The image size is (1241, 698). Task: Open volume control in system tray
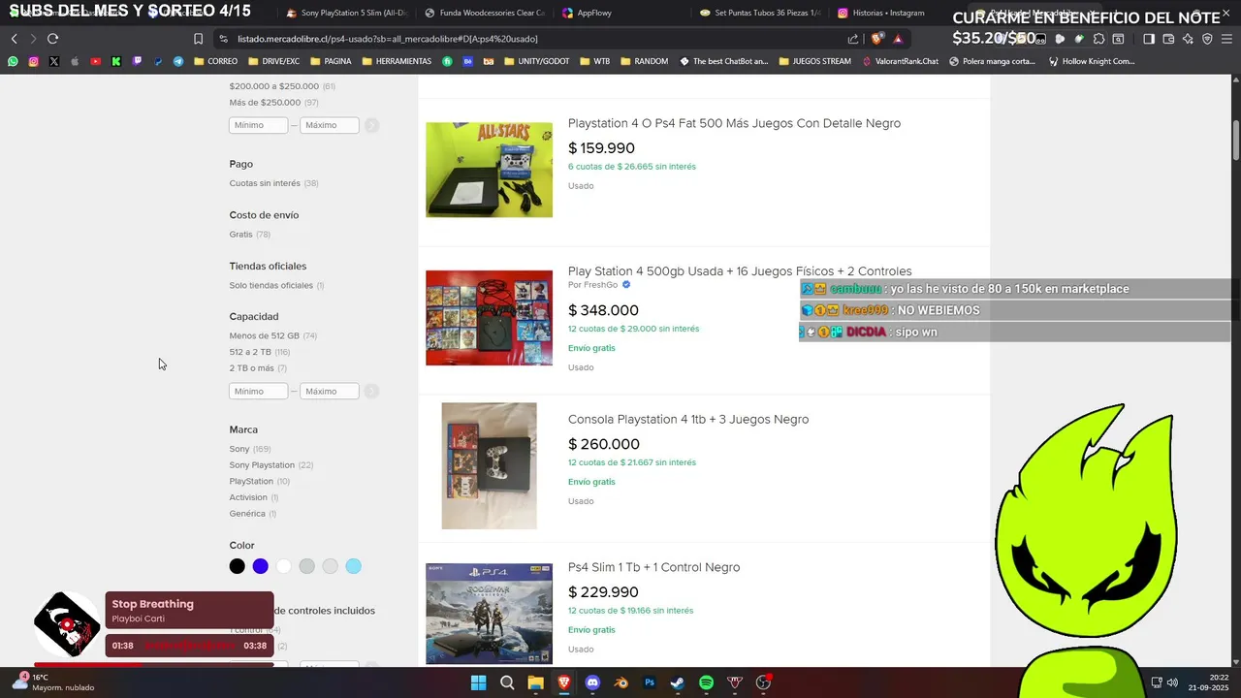click(1172, 682)
